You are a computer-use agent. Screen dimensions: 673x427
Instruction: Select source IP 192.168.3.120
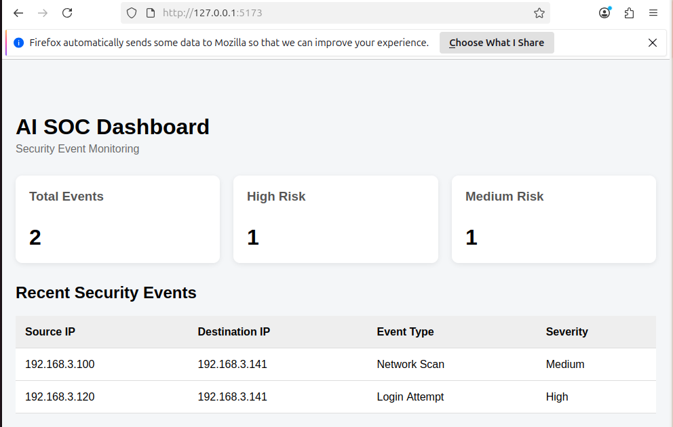[60, 397]
